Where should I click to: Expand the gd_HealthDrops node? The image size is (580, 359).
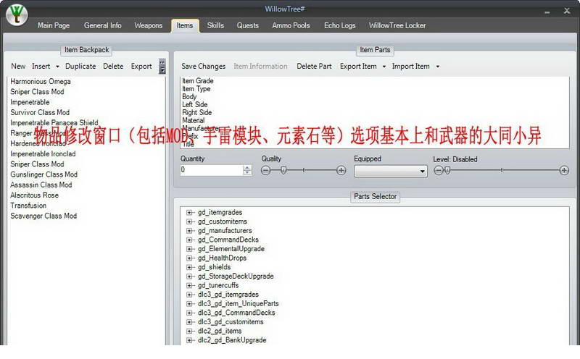pyautogui.click(x=189, y=258)
